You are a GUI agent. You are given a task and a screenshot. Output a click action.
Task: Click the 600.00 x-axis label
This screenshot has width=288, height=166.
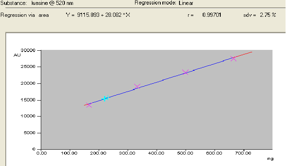point(214,153)
